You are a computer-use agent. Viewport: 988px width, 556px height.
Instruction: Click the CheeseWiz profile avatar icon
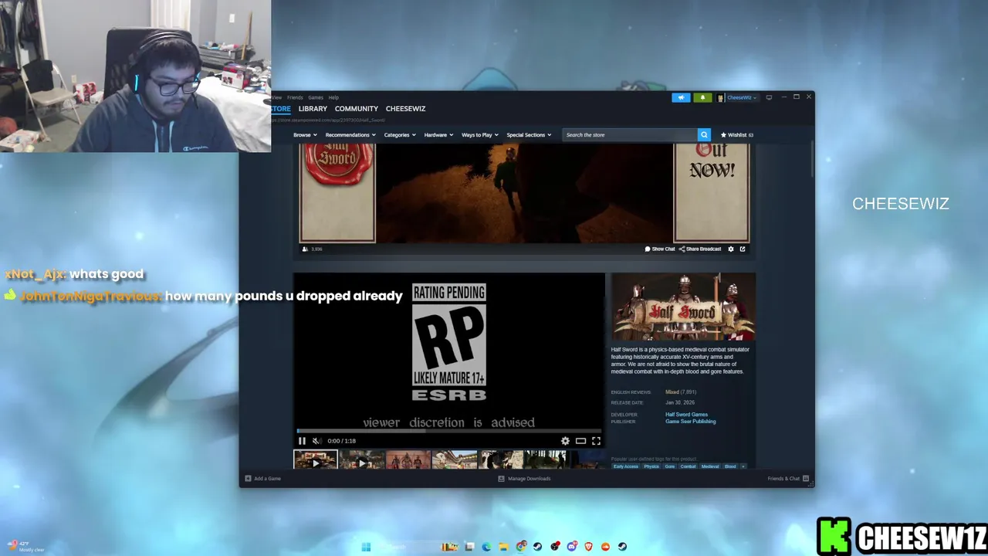(x=720, y=97)
